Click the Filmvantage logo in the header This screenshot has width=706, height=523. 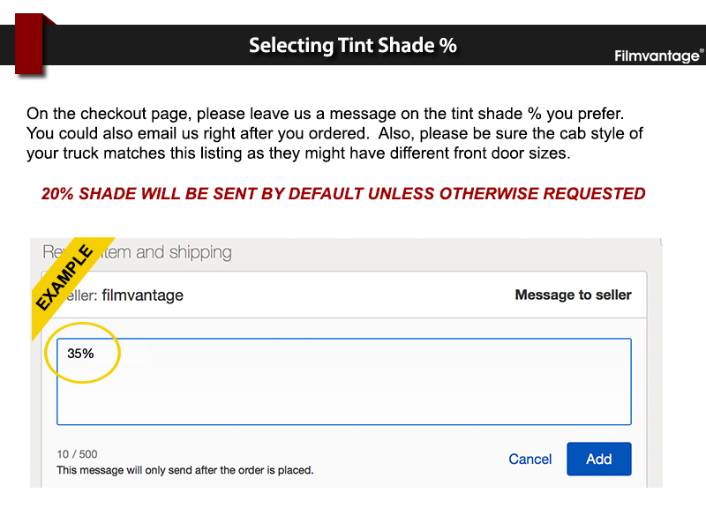(657, 56)
